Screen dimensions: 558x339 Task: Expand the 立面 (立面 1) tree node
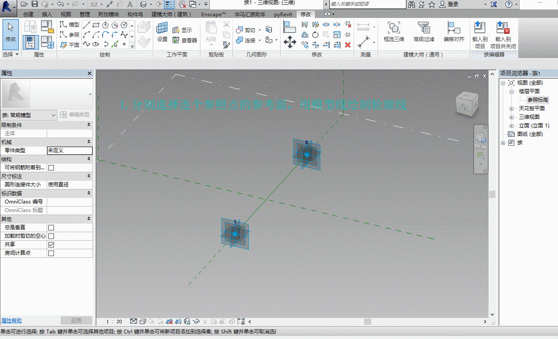coord(511,126)
